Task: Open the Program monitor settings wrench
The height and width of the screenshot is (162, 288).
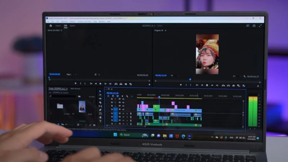Action: [x=244, y=76]
